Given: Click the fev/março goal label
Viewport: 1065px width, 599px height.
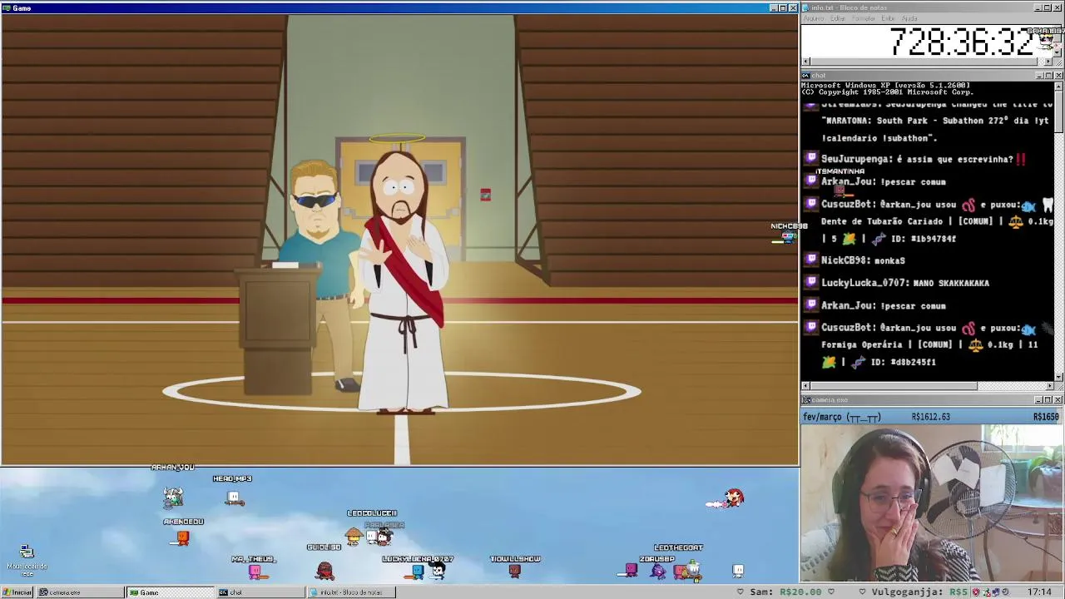Looking at the screenshot, I should [x=842, y=418].
